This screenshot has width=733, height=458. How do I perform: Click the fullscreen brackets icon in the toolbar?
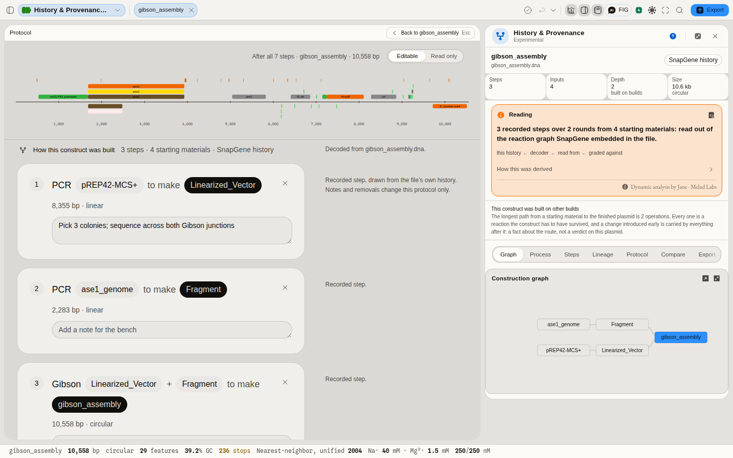665,10
